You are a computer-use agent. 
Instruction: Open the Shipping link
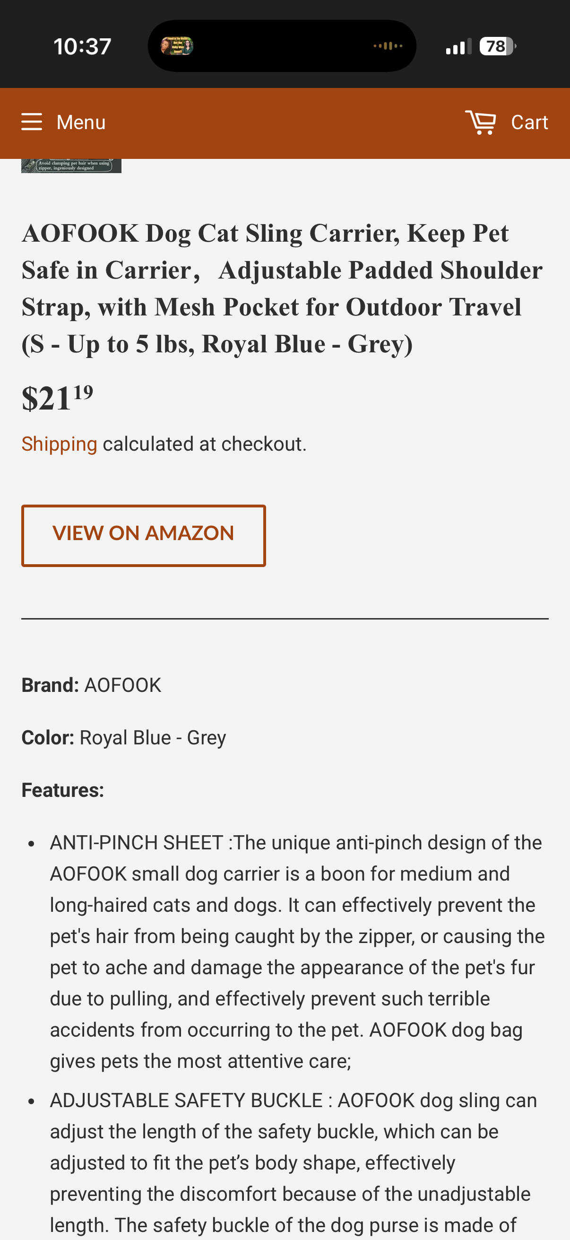coord(59,443)
